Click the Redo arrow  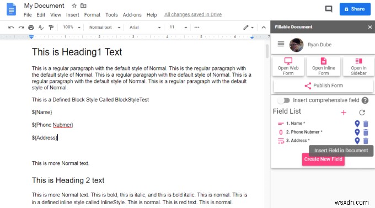22,28
